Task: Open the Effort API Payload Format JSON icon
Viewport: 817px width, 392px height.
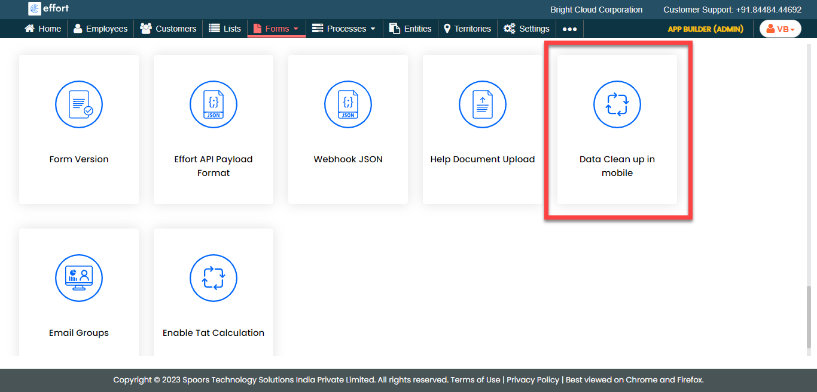Action: tap(214, 105)
